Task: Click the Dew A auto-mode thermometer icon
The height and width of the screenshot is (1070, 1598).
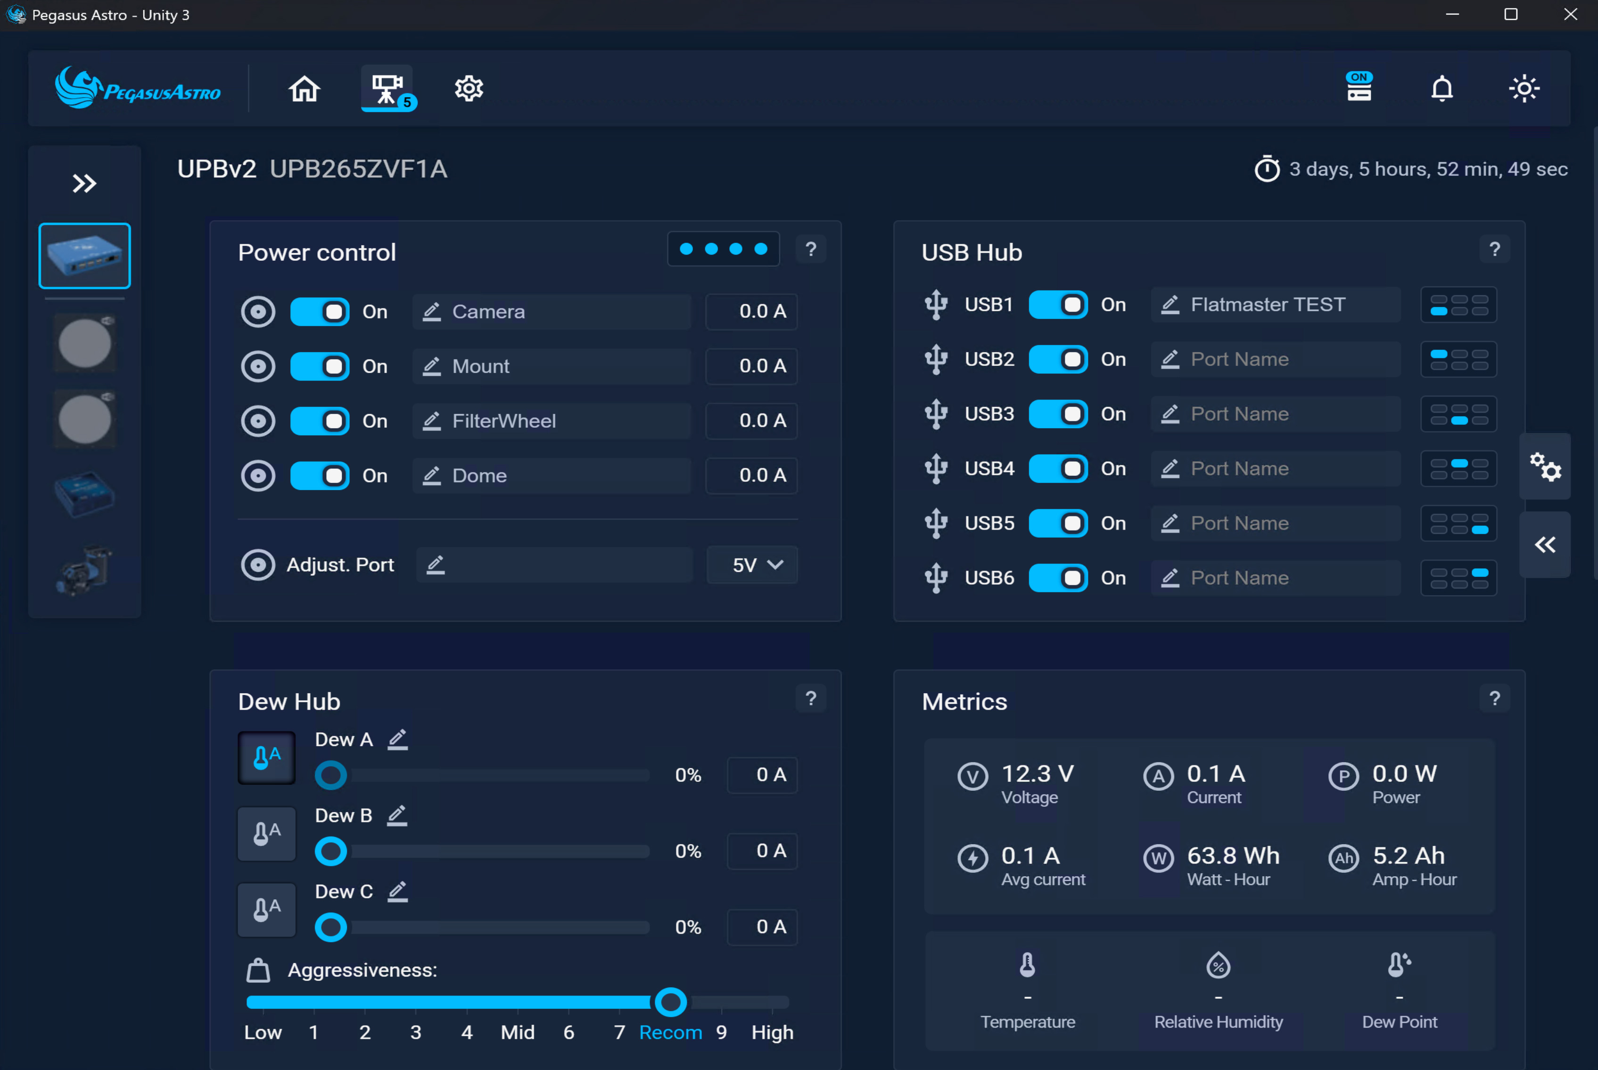Action: tap(267, 757)
